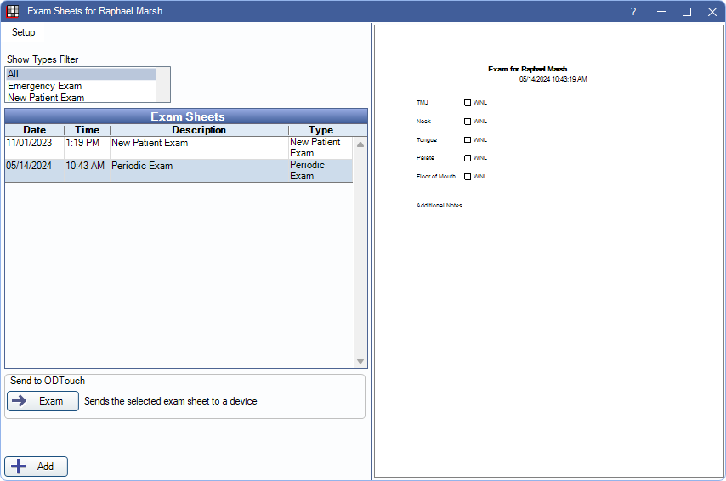Maximize the Exam Sheets window
The width and height of the screenshot is (726, 481).
687,11
